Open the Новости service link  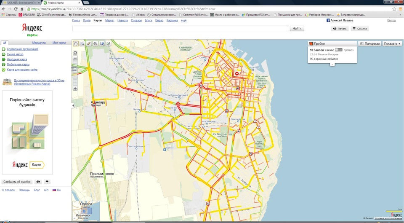click(x=122, y=20)
